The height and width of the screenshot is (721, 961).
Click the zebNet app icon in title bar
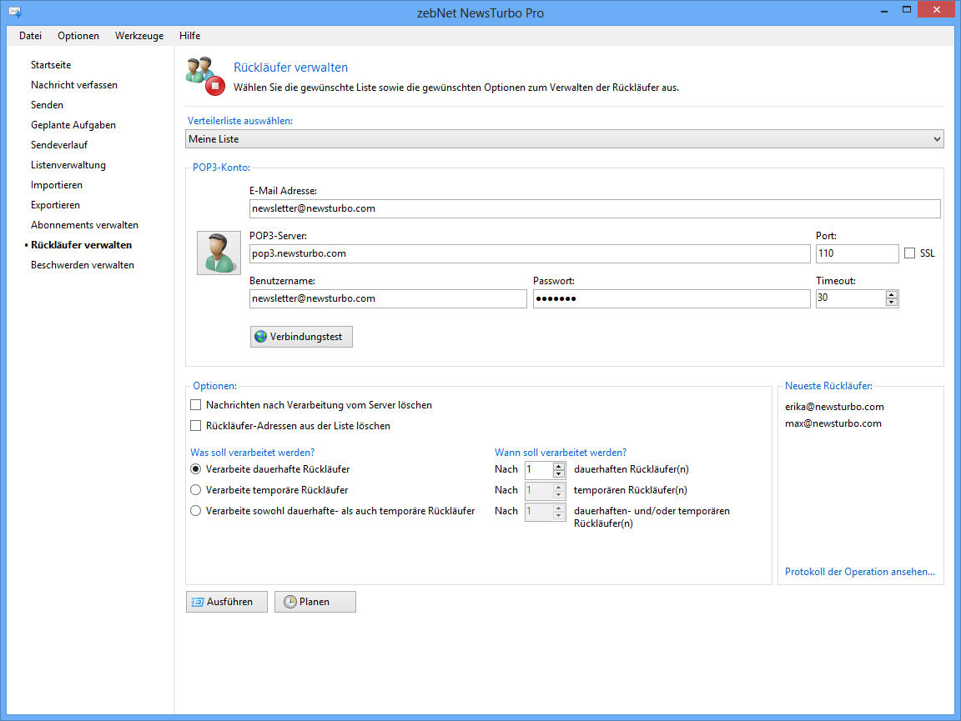15,12
